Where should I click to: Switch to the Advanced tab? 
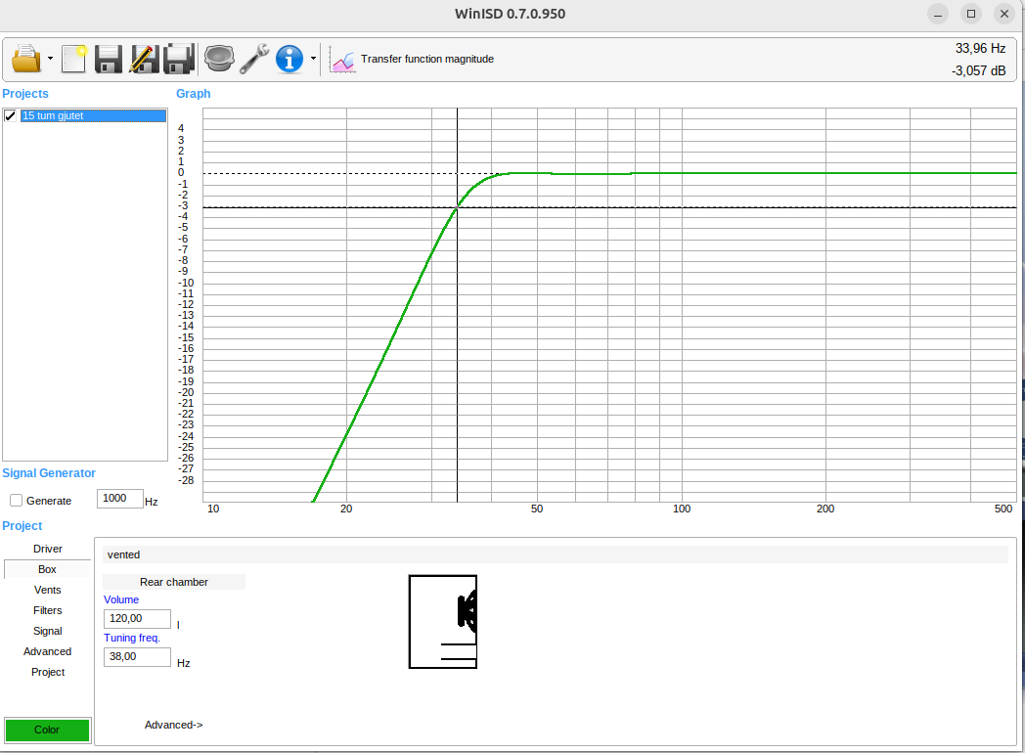pyautogui.click(x=48, y=651)
